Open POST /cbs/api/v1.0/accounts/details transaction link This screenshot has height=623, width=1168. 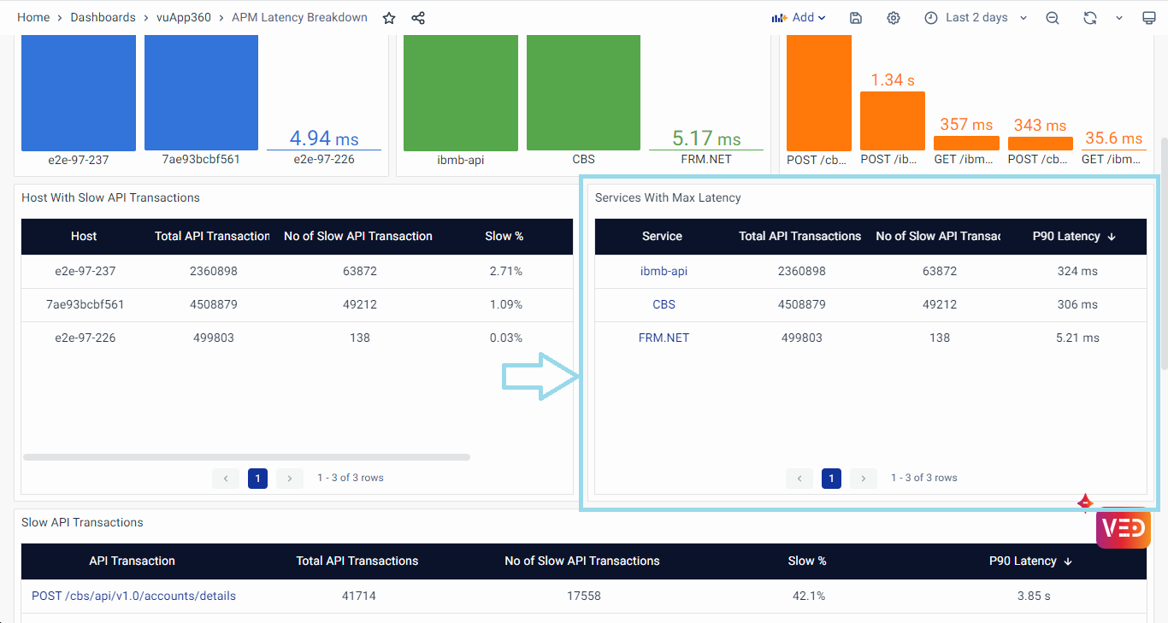tap(133, 596)
